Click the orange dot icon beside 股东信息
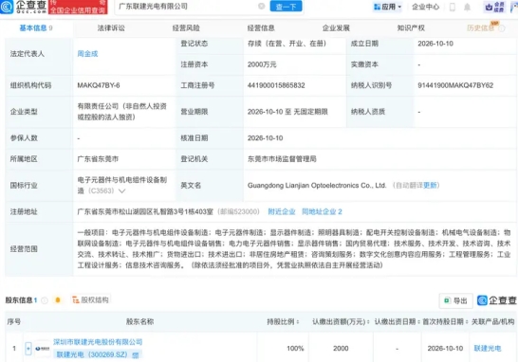The height and width of the screenshot is (362, 518). (x=58, y=300)
